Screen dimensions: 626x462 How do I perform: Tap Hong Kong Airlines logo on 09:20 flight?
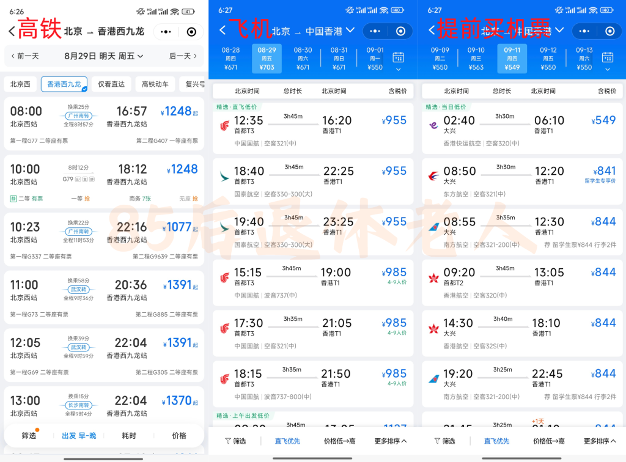(x=433, y=277)
